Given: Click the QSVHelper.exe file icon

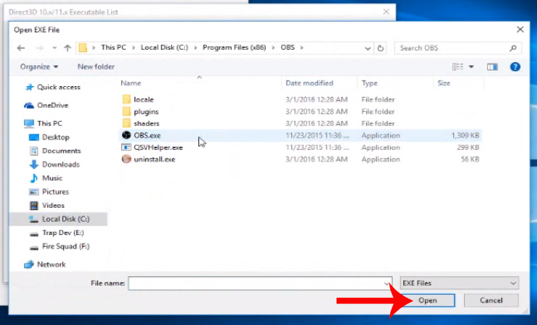Looking at the screenshot, I should (127, 147).
